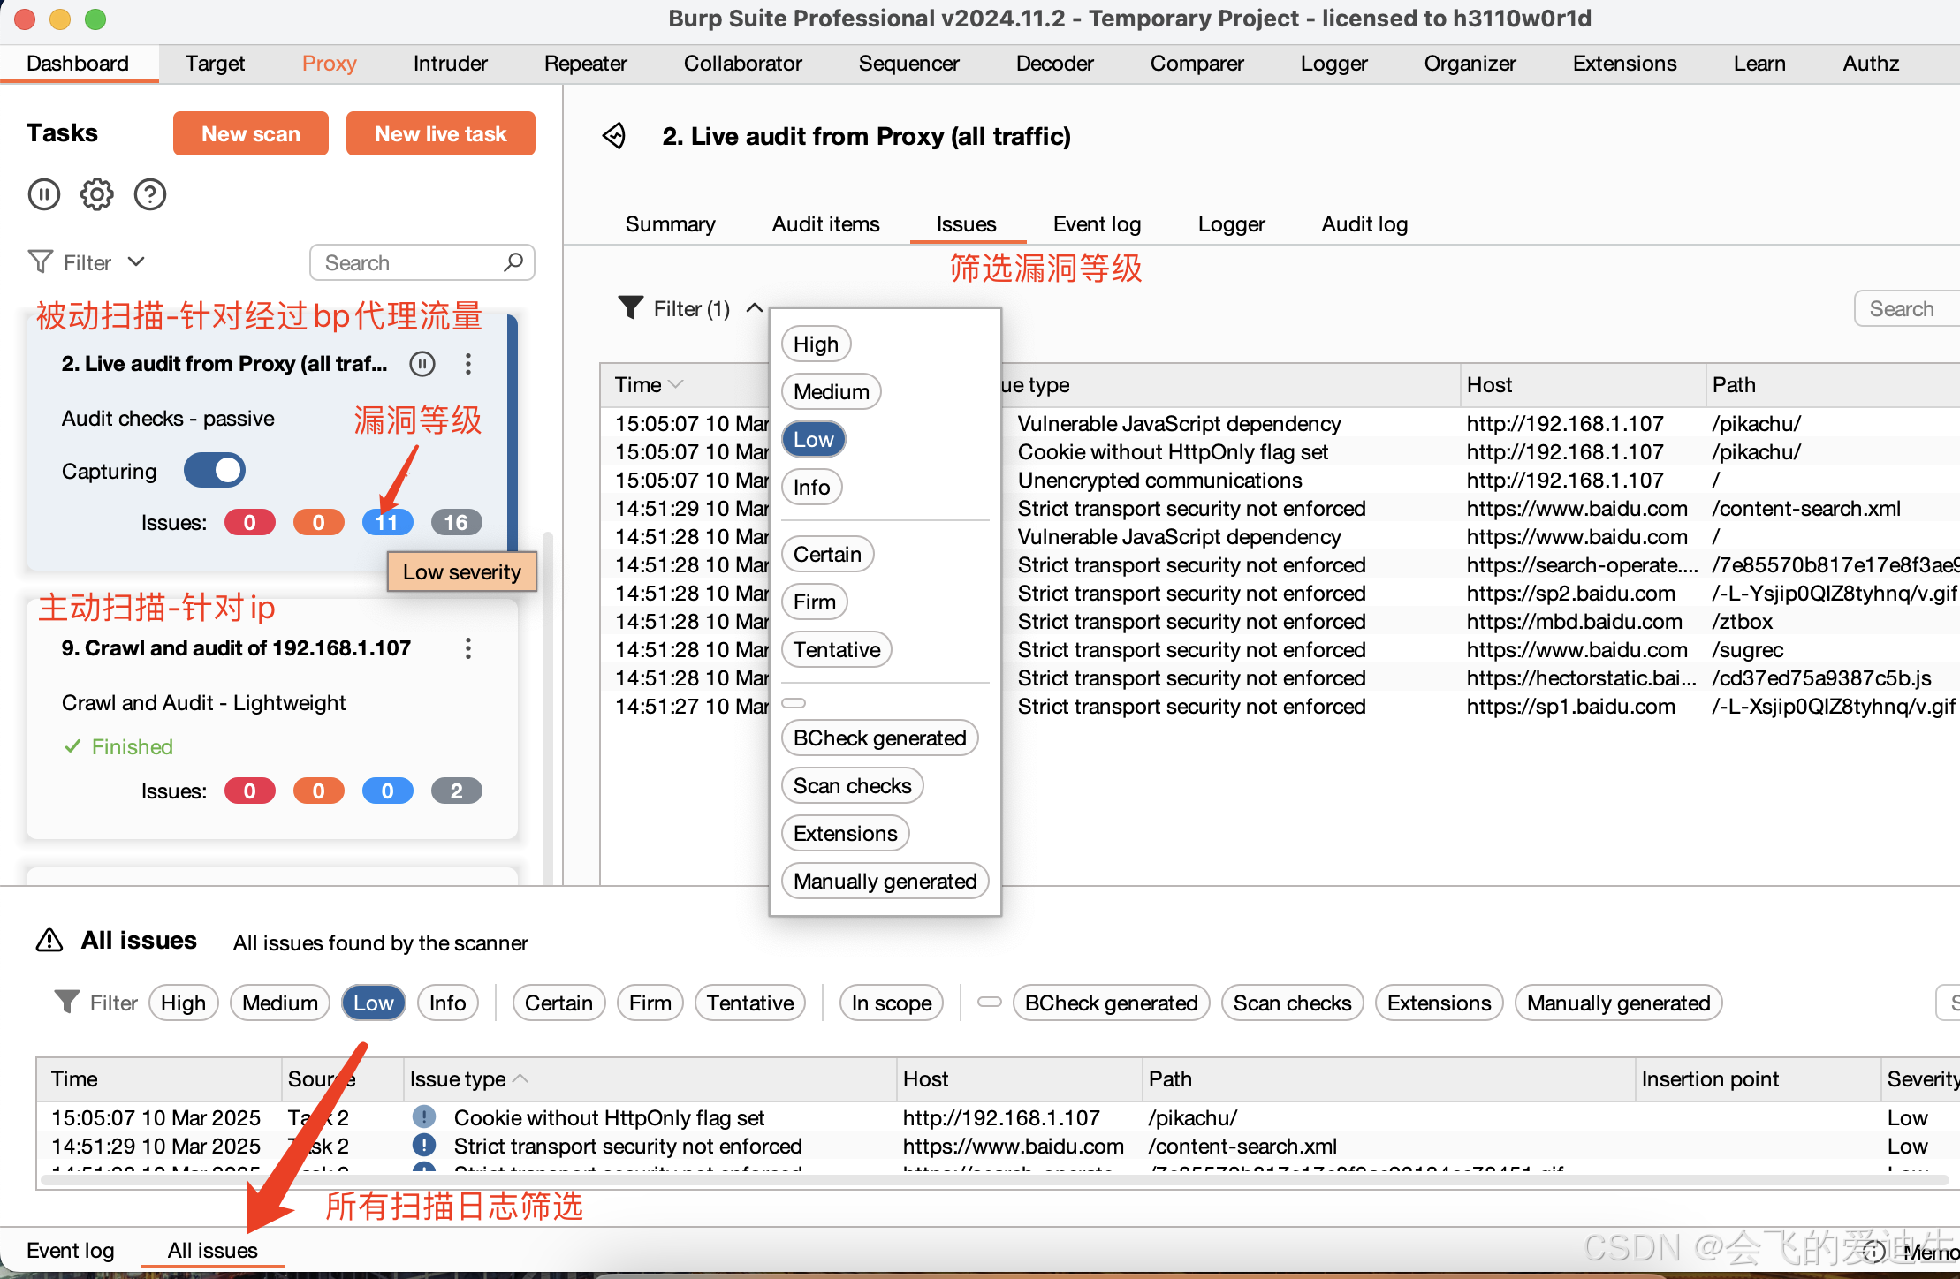Click the Tasks help question mark icon
The image size is (1960, 1279).
coord(150,194)
